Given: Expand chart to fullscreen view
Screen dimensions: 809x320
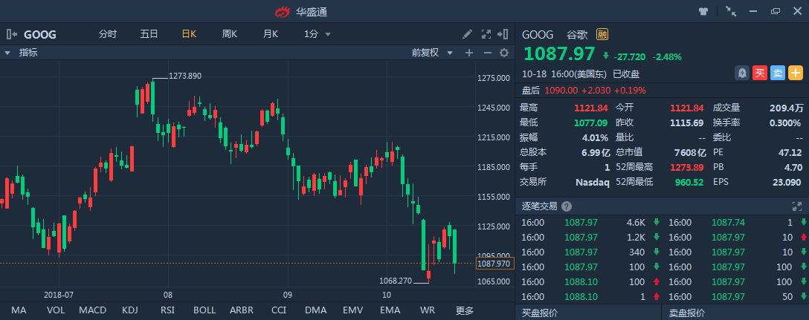Looking at the screenshot, I should (486, 34).
